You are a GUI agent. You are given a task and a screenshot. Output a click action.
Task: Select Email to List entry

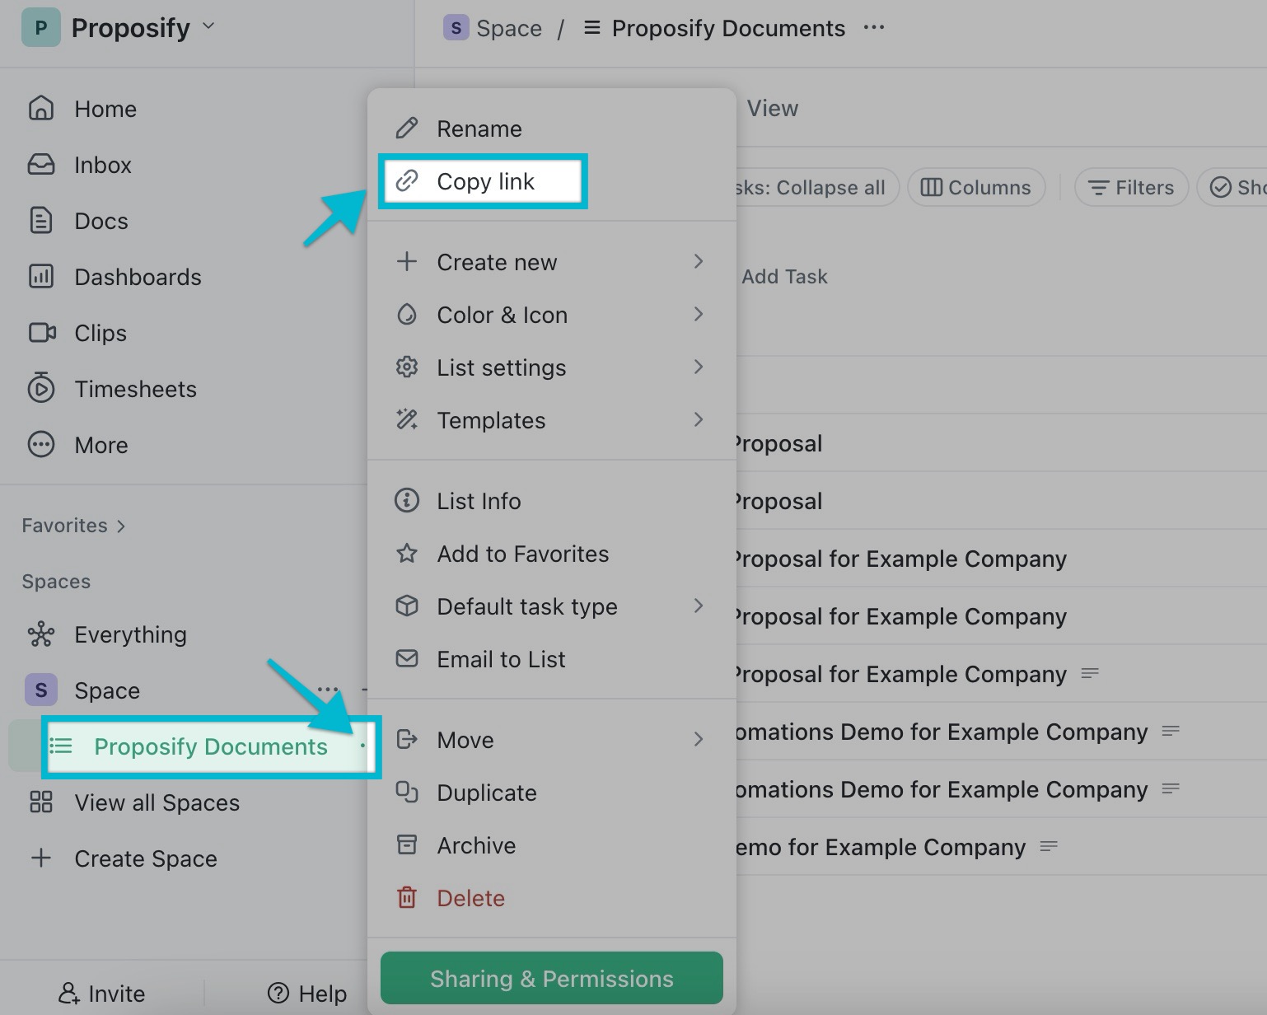point(551,659)
